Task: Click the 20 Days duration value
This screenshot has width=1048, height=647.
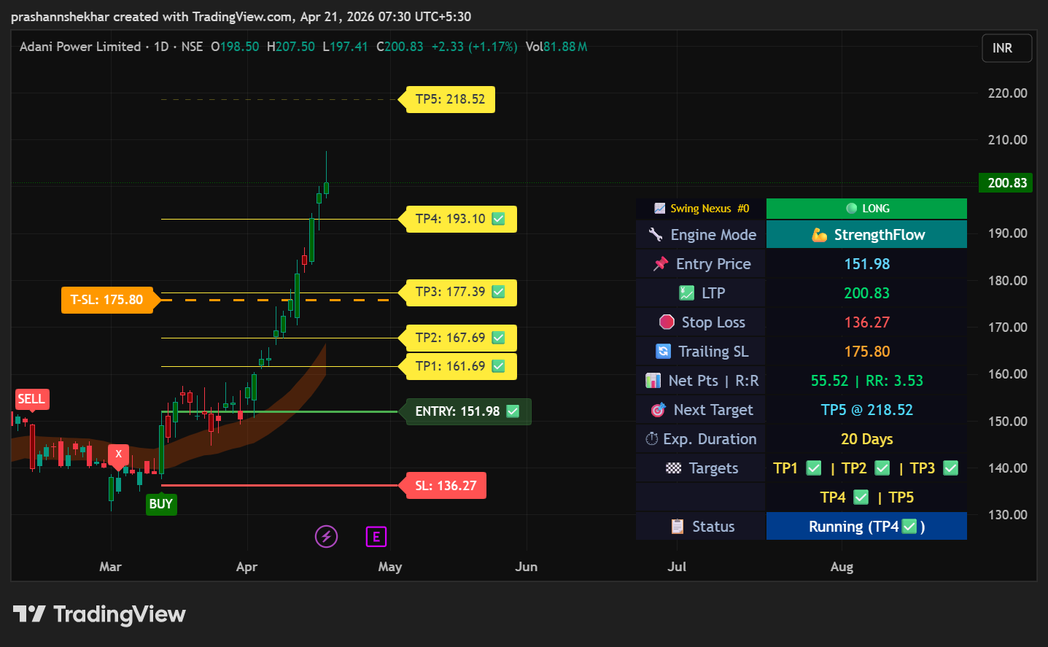Action: (x=867, y=438)
